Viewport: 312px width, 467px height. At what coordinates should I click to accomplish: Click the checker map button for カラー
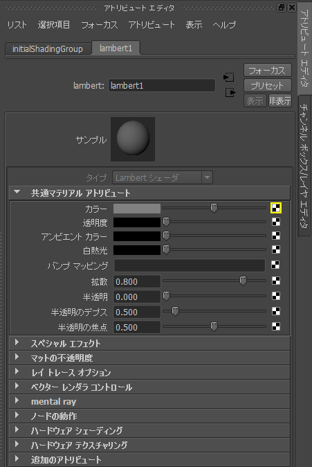click(x=276, y=208)
